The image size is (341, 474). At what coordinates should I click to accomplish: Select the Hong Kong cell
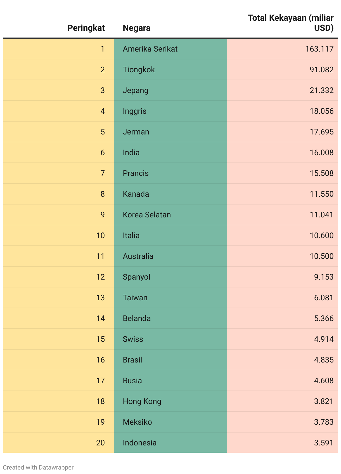(142, 401)
